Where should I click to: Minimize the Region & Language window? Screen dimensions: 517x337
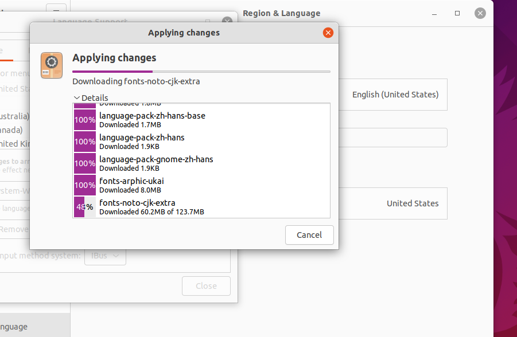(x=434, y=14)
